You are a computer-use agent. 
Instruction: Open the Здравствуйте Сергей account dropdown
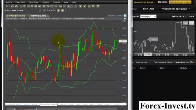[x=145, y=2]
